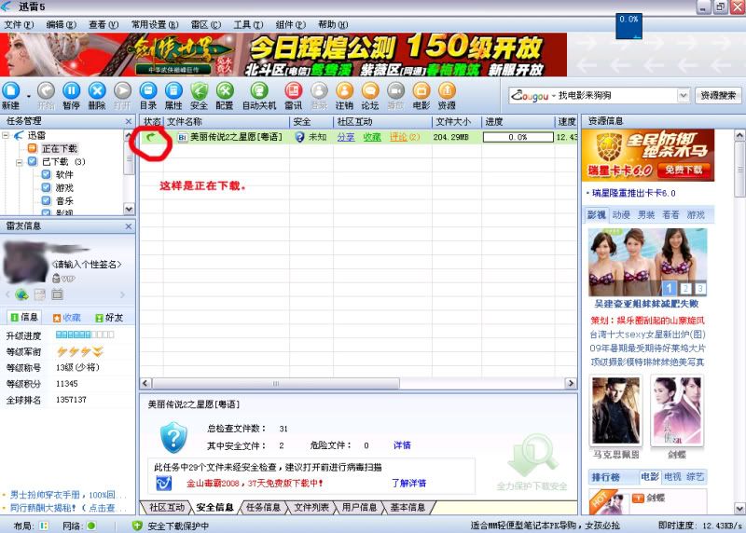Click the resource panel scroll-down arrow
The width and height of the screenshot is (746, 533).
[739, 508]
